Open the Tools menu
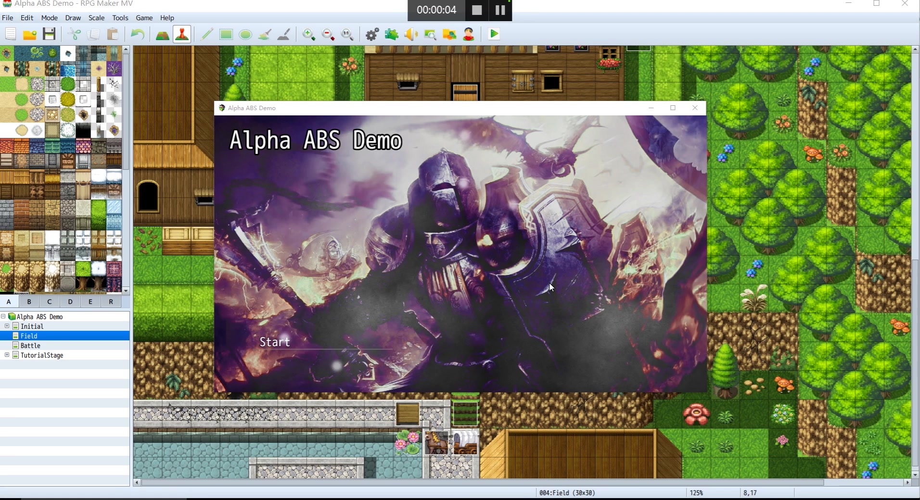 (x=119, y=18)
